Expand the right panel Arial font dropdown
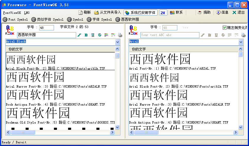Image resolution: width=249 pixels, height=146 pixels. point(241,42)
